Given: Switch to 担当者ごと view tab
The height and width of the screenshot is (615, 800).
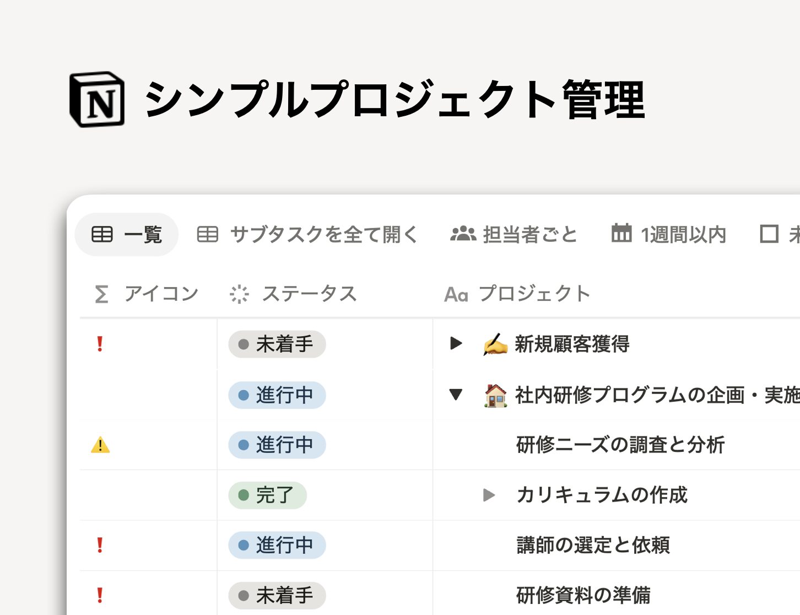Looking at the screenshot, I should click(513, 234).
